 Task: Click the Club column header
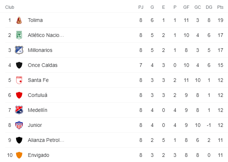click(x=10, y=7)
